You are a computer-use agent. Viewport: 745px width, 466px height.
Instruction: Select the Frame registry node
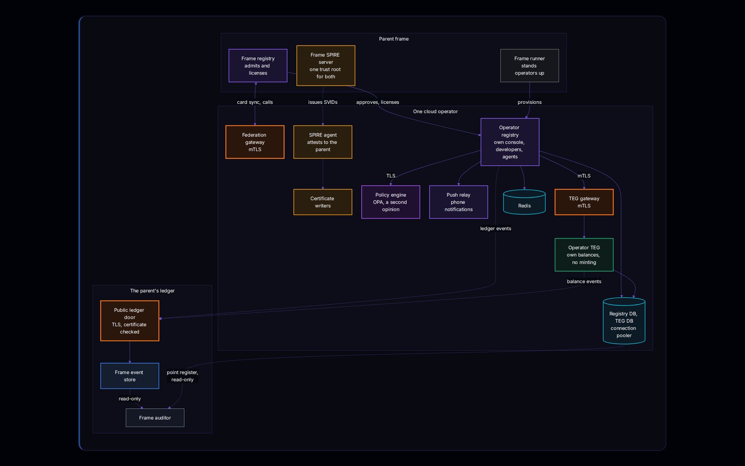(258, 66)
